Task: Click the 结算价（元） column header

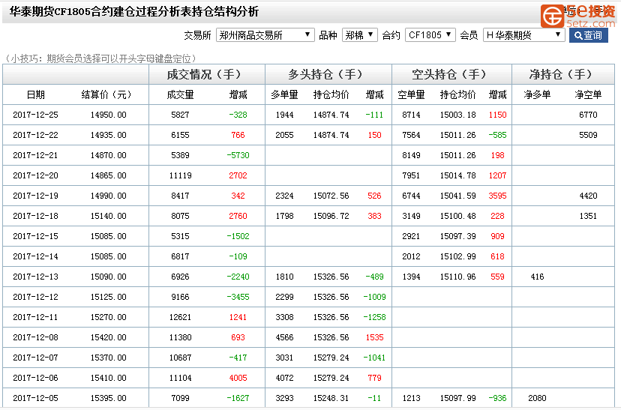Action: 108,94
